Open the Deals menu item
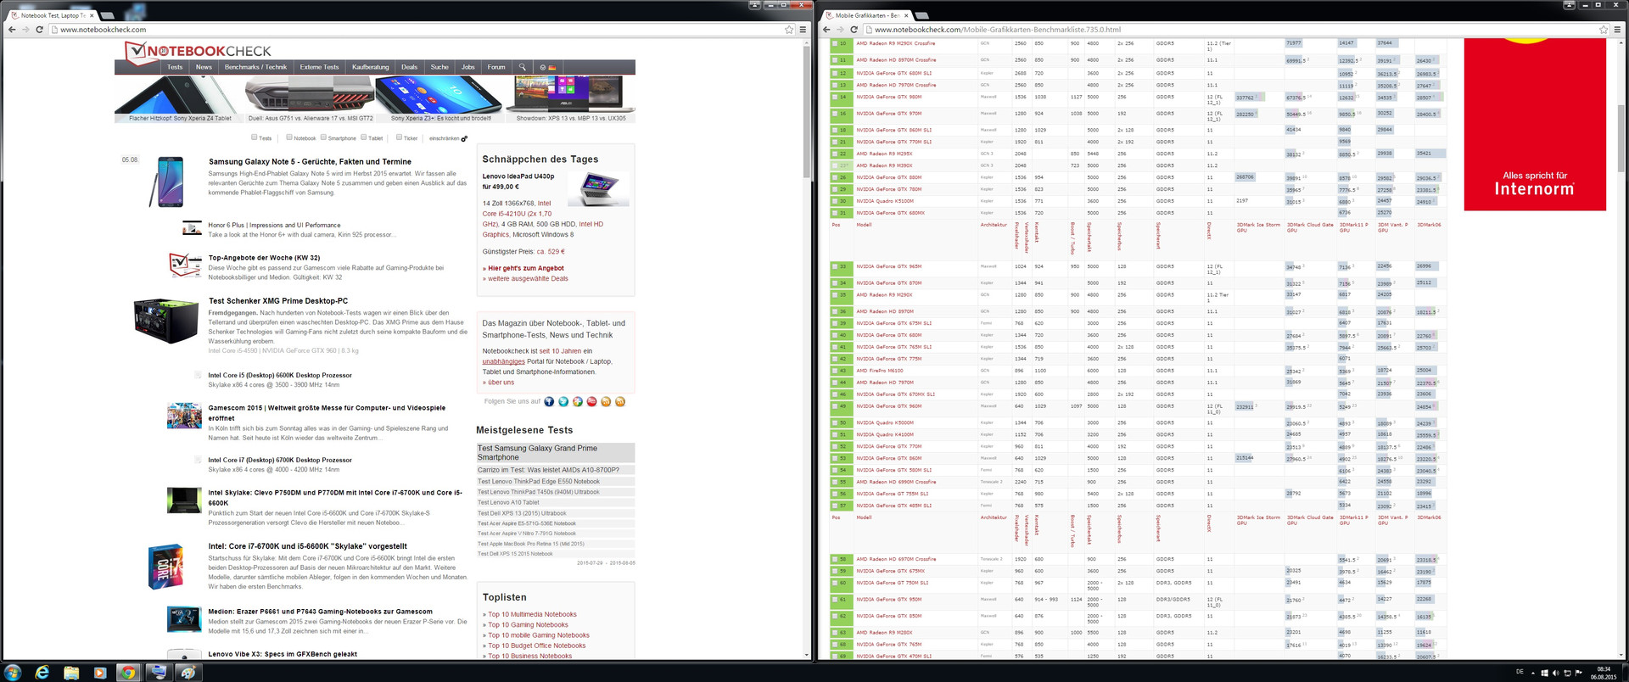Image resolution: width=1629 pixels, height=682 pixels. point(410,67)
